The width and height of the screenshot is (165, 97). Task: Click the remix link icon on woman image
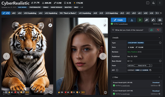pyautogui.click(x=105, y=25)
